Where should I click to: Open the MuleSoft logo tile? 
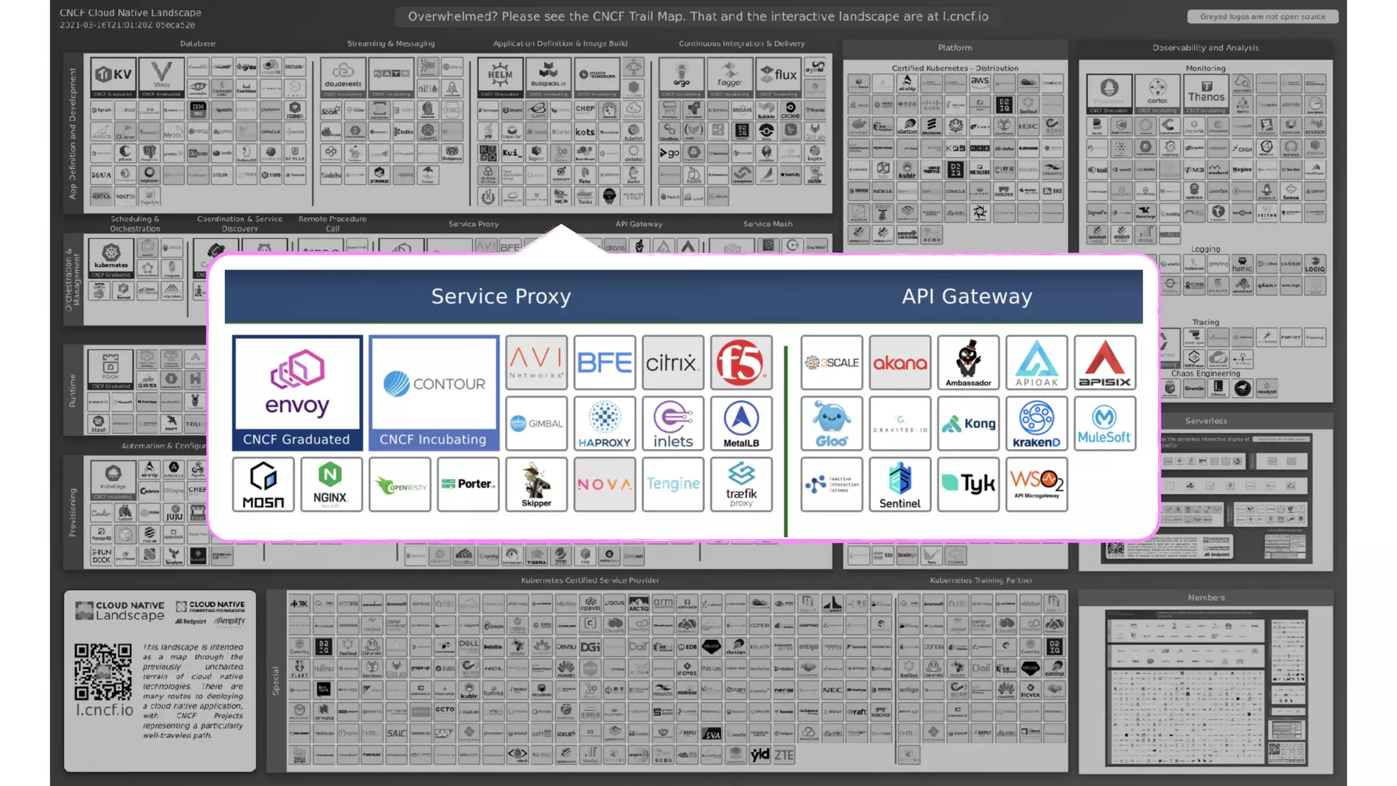tap(1104, 424)
